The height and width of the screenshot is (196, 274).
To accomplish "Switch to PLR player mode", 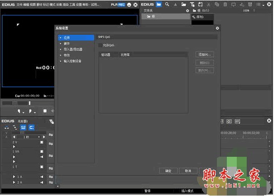I will (114, 4).
